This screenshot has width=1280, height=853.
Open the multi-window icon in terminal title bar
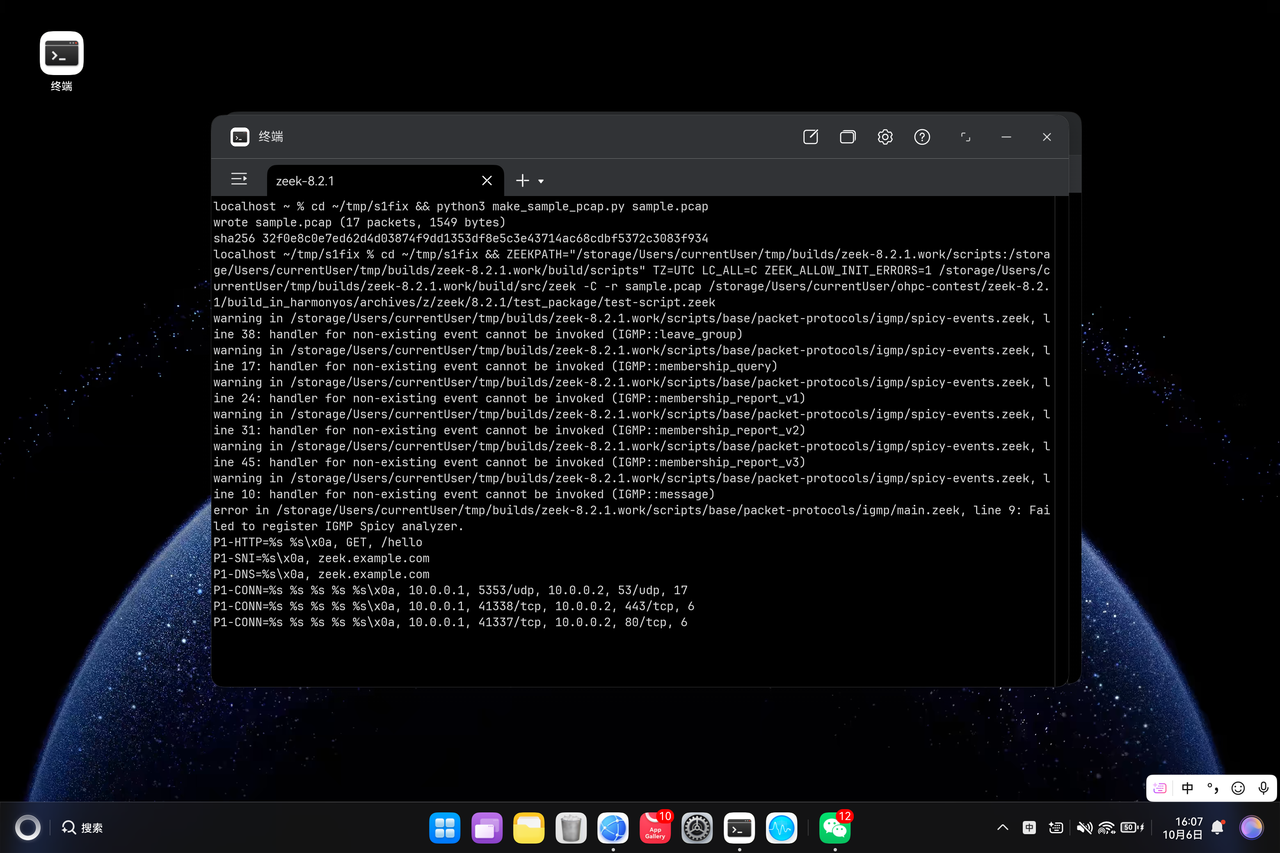pyautogui.click(x=847, y=137)
